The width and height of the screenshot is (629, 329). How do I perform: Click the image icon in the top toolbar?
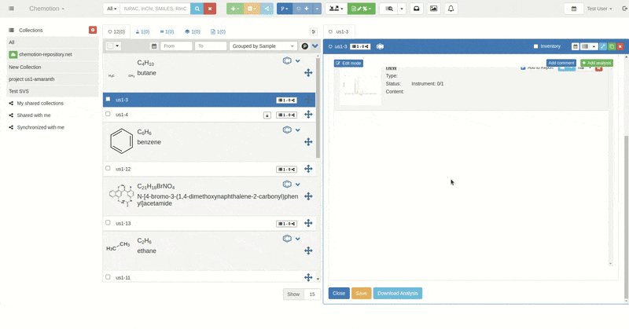pos(433,9)
